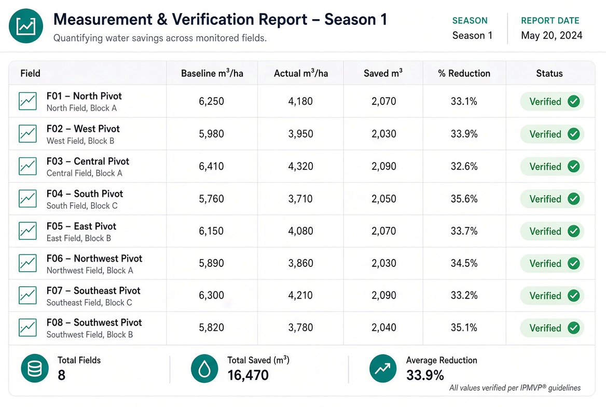Click the green checkmark in F05 status

(573, 231)
